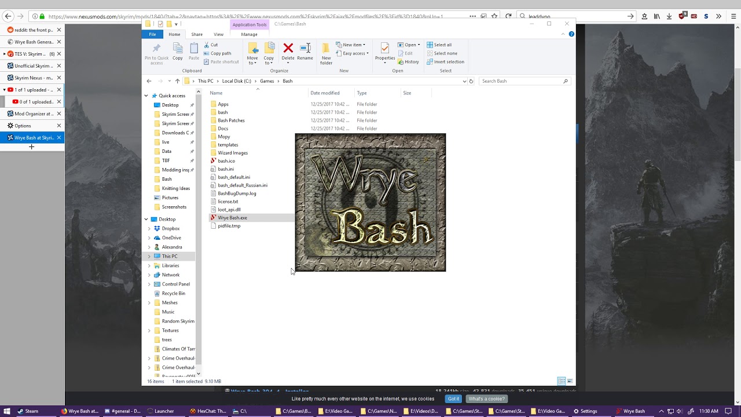Create a New folder via ribbon icon
The width and height of the screenshot is (741, 417).
click(326, 53)
